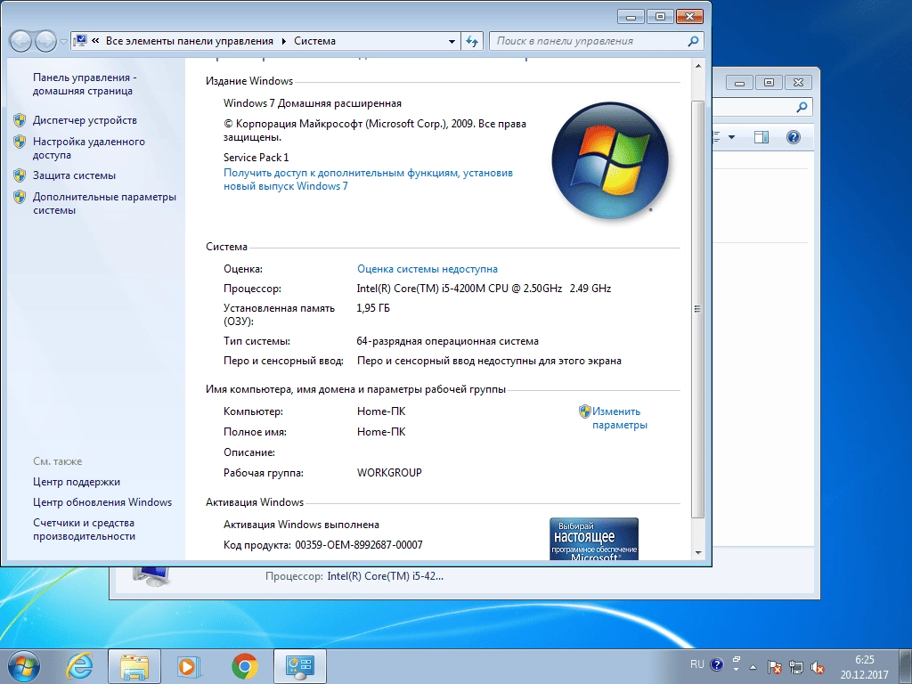Open view options dropdown in background window

tap(731, 137)
